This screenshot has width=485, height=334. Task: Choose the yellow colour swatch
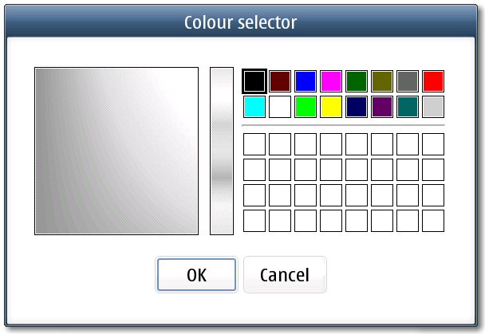click(330, 107)
